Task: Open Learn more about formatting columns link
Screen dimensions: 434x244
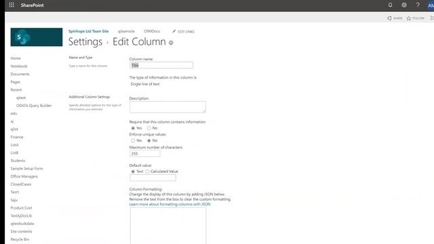Action: click(x=170, y=204)
